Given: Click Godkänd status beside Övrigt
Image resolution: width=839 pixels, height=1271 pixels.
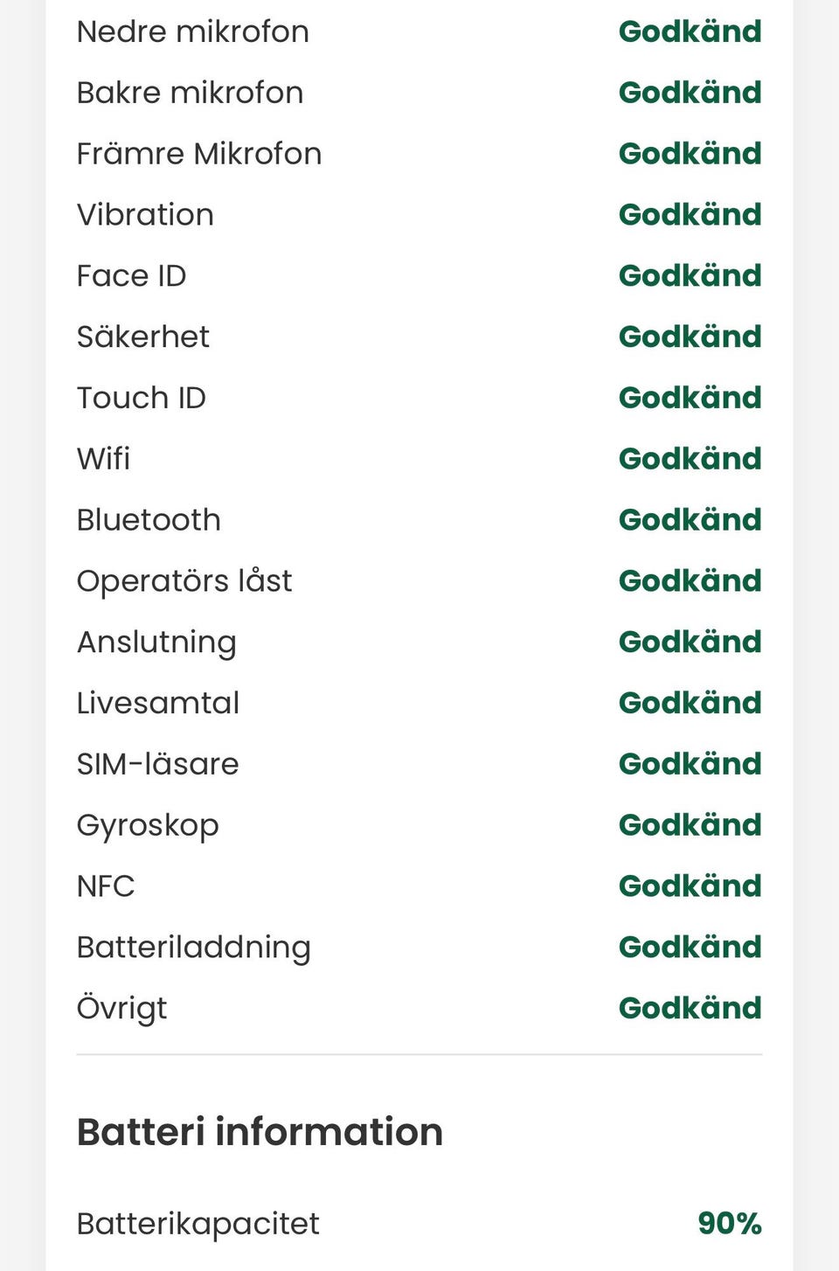Looking at the screenshot, I should (x=690, y=1008).
